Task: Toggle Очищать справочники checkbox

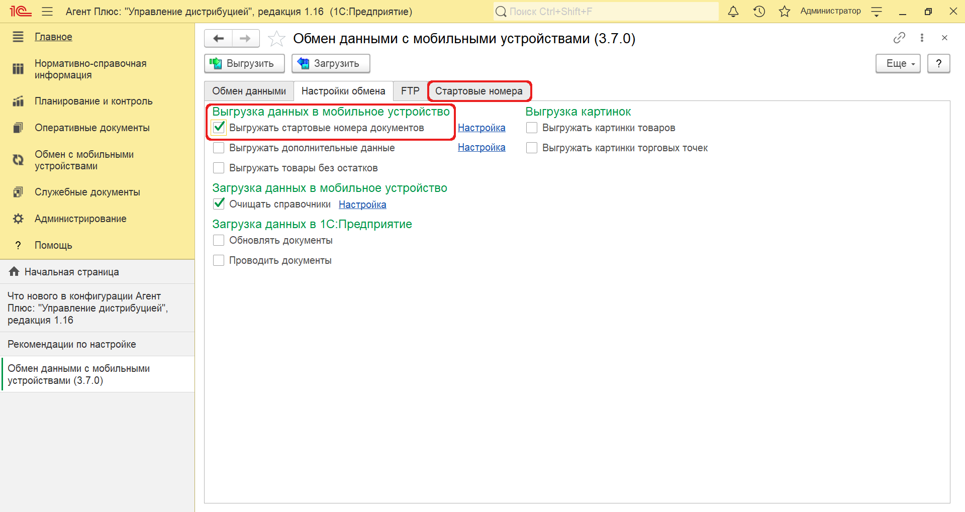Action: pos(219,204)
